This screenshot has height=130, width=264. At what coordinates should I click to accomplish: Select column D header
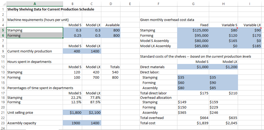(111, 4)
